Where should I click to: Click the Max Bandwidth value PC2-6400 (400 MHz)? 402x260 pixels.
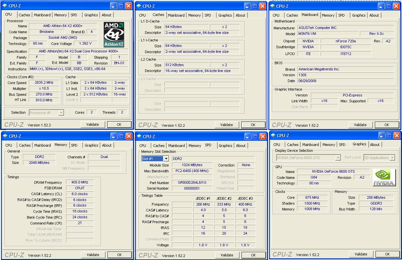[192, 171]
